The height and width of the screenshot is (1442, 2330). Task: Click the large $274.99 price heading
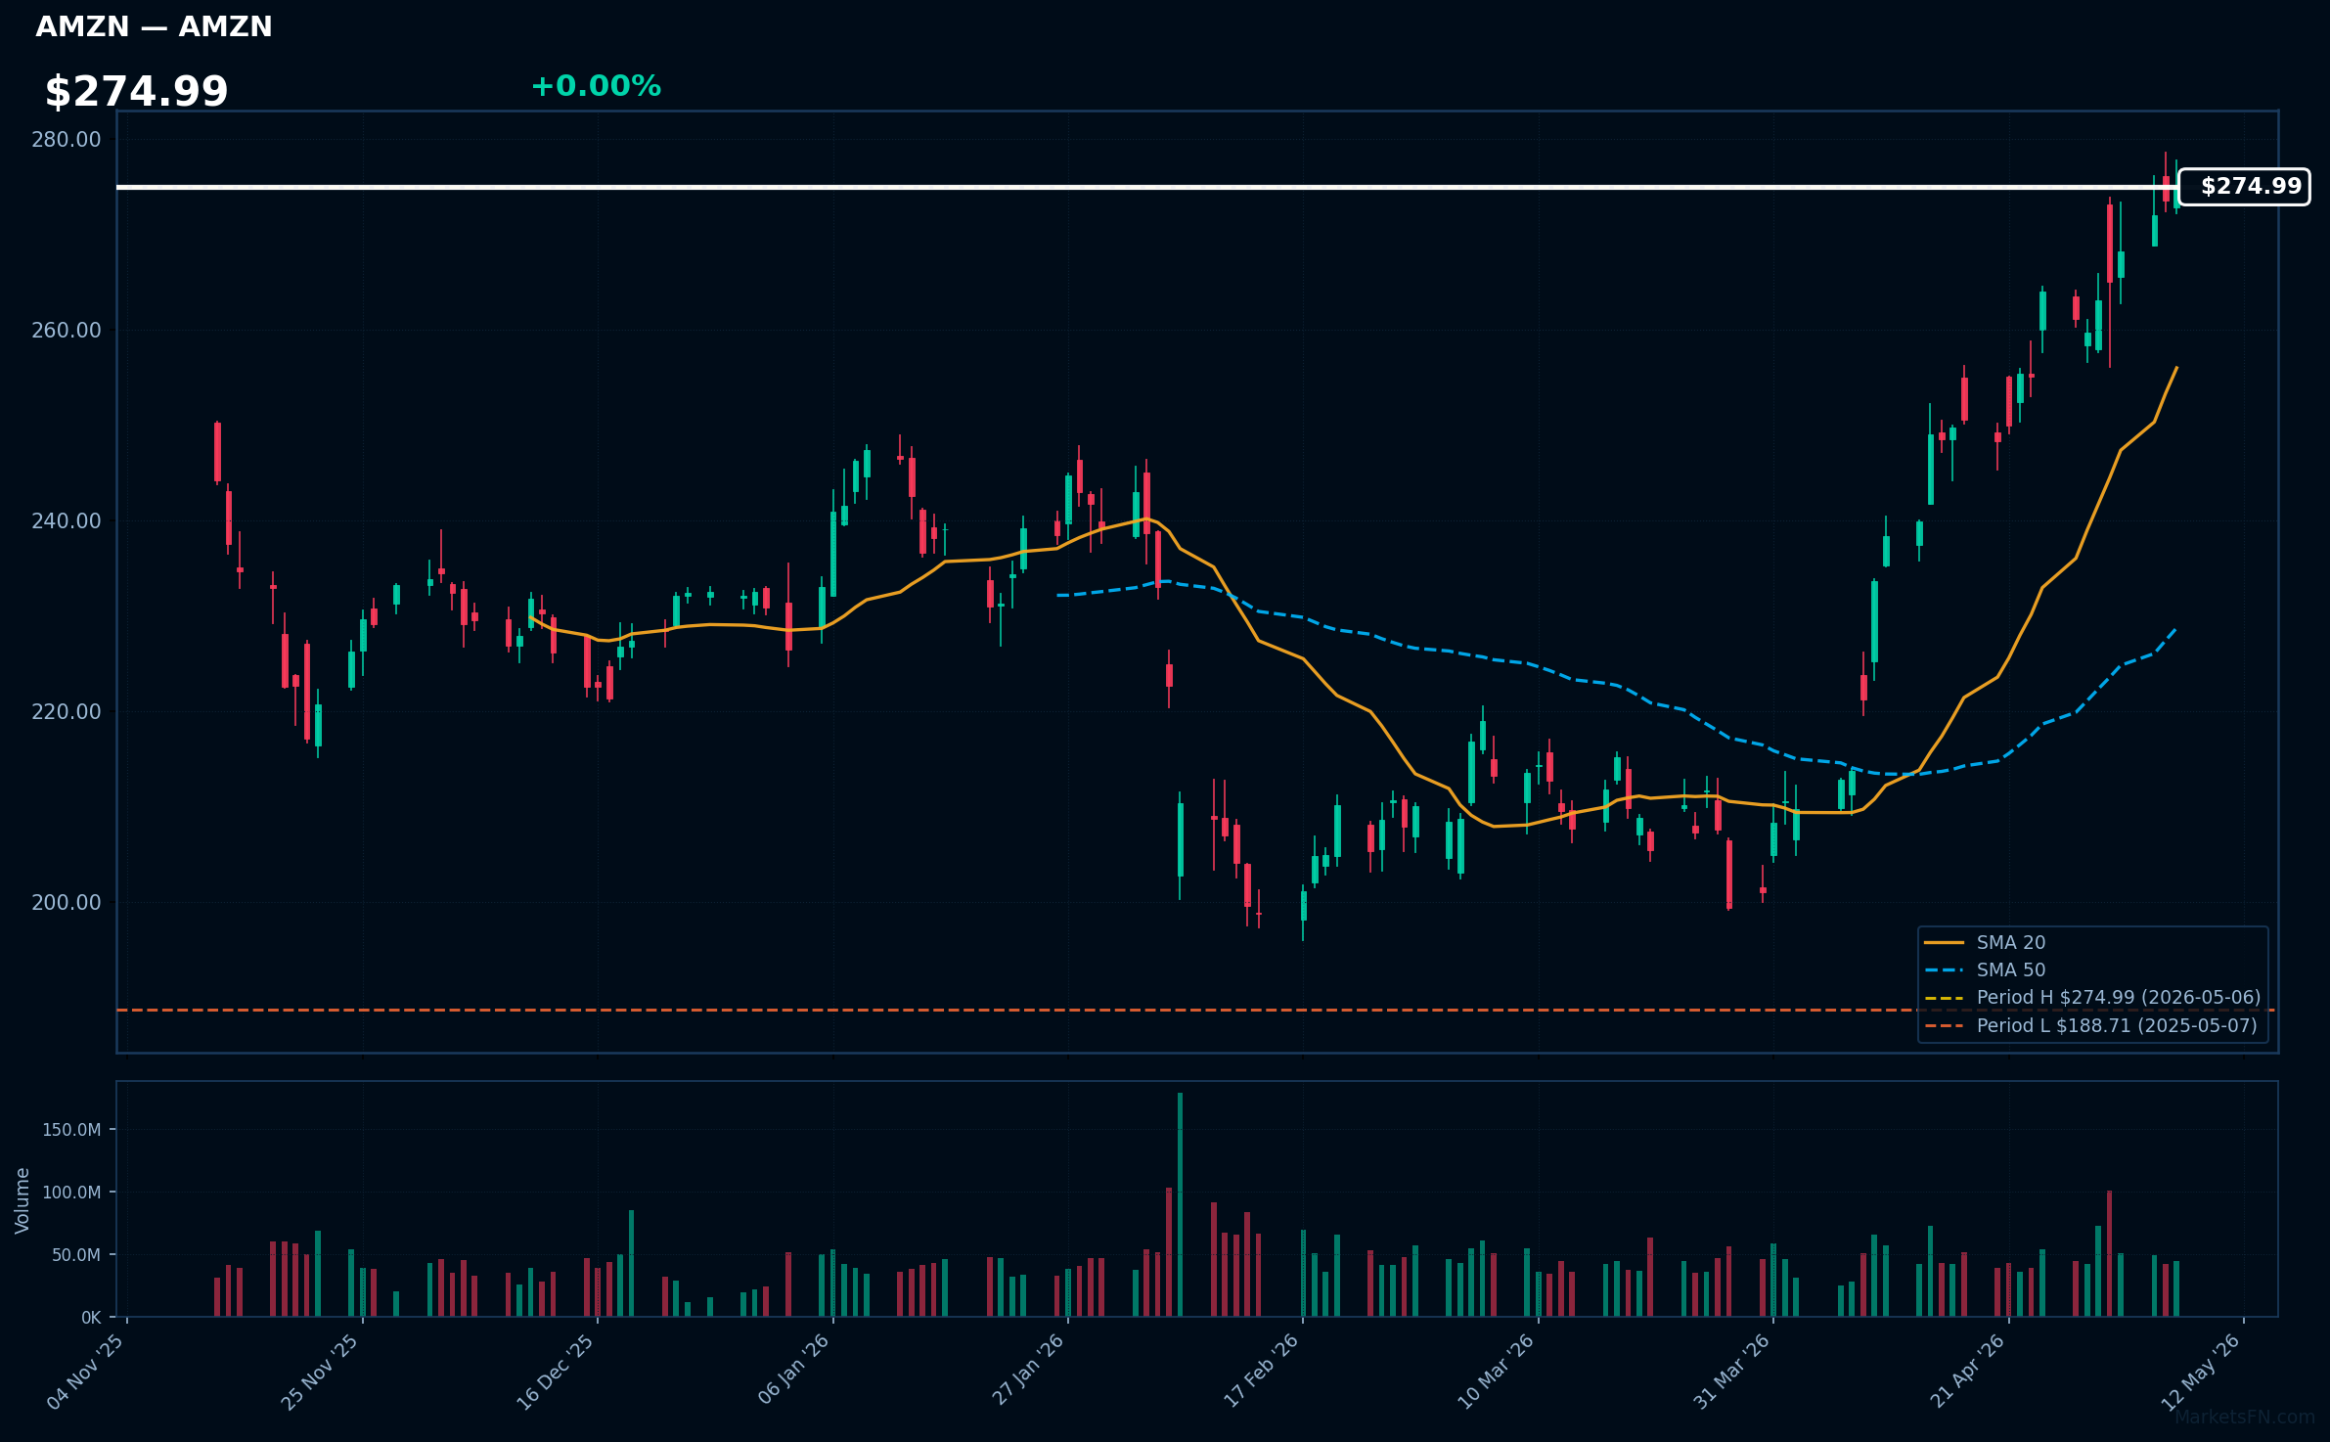[x=136, y=92]
